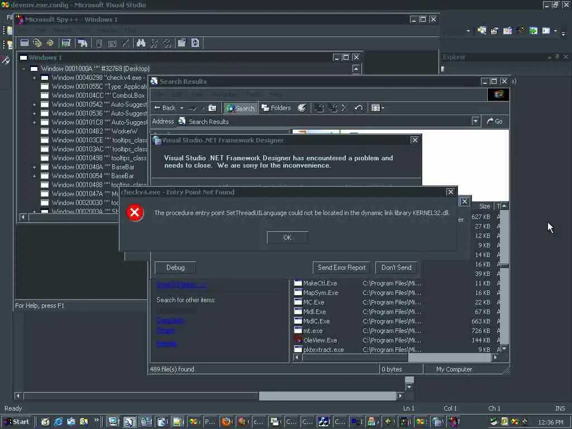Click the Size column header
Screen dimensions: 572x429
pyautogui.click(x=482, y=206)
